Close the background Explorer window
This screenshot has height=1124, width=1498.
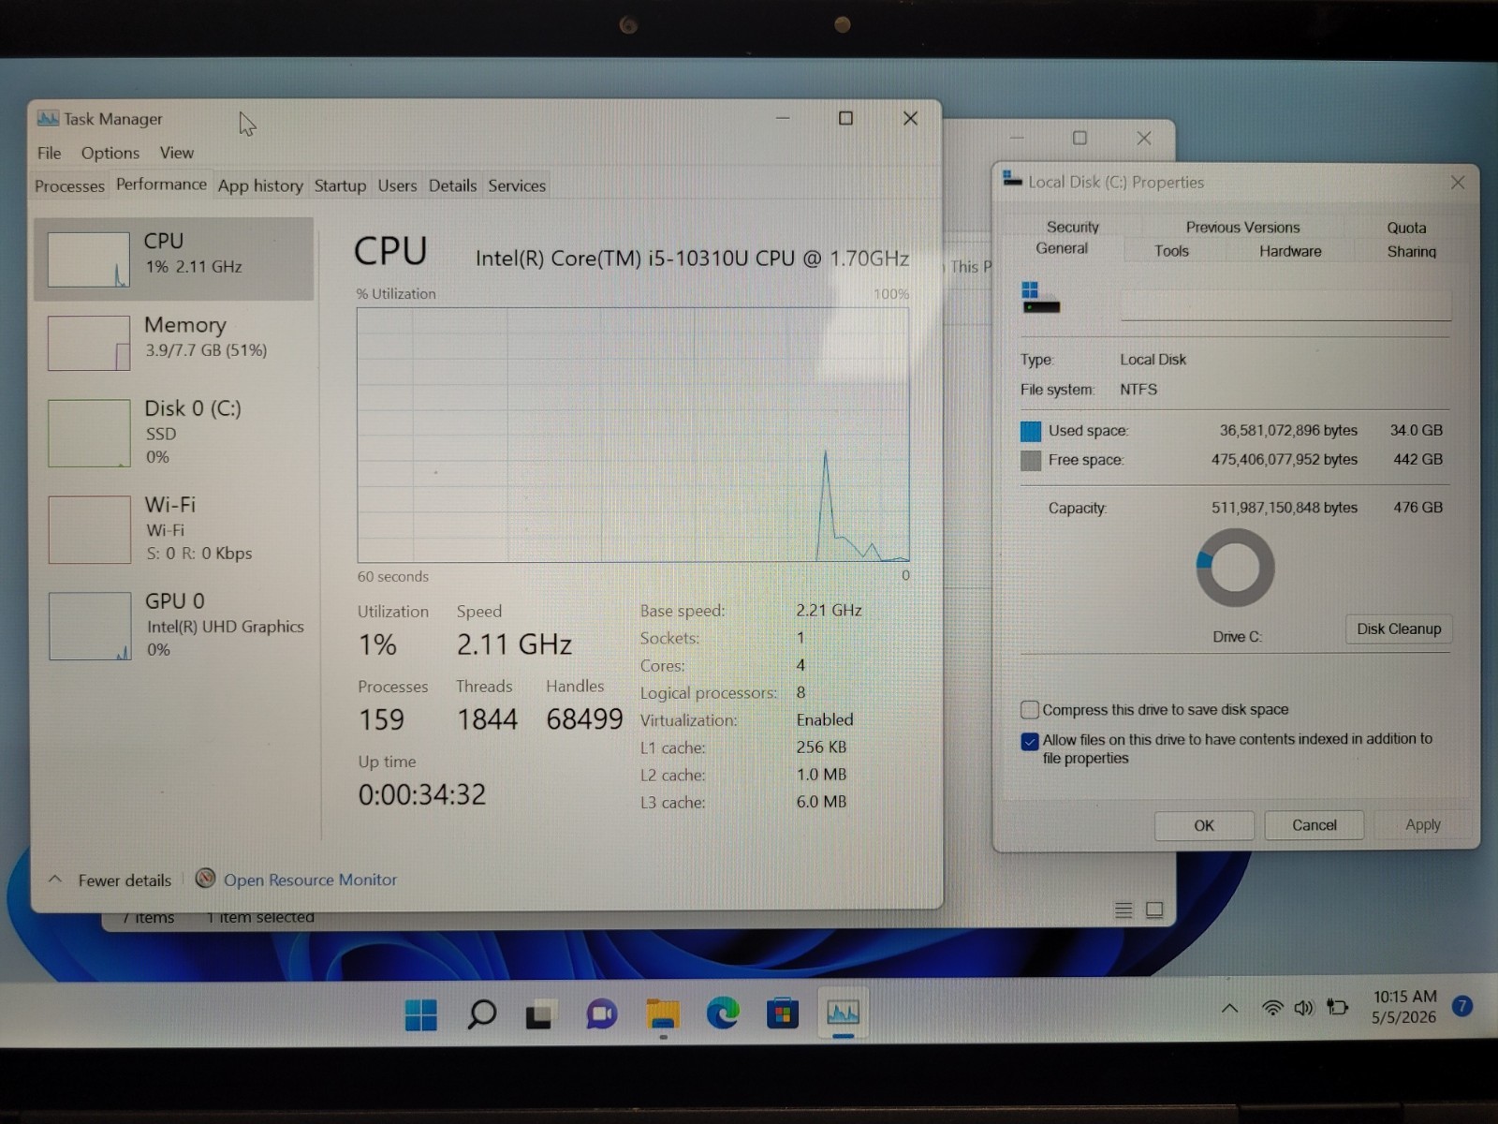1143,138
